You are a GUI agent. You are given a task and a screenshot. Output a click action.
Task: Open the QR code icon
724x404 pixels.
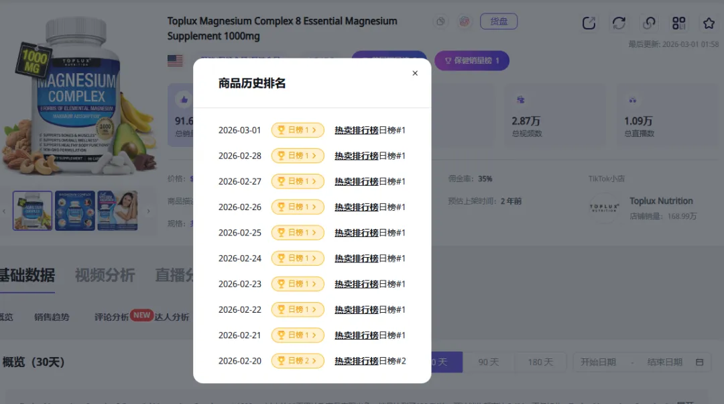click(678, 23)
